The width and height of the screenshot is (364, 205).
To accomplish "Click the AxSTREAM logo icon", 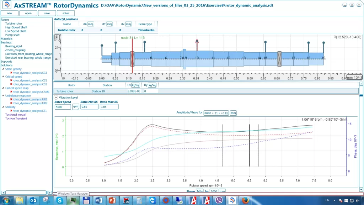I will [6, 5].
